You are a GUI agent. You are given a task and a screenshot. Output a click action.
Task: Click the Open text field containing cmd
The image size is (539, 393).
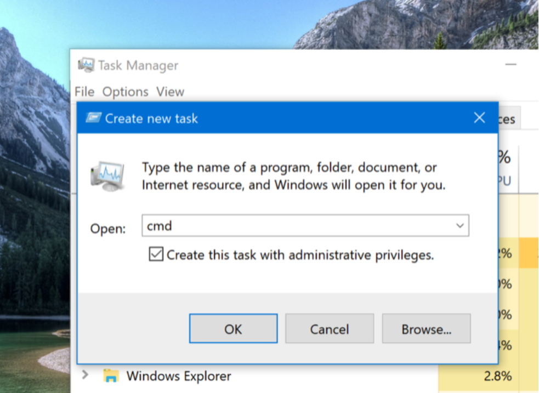[305, 226]
